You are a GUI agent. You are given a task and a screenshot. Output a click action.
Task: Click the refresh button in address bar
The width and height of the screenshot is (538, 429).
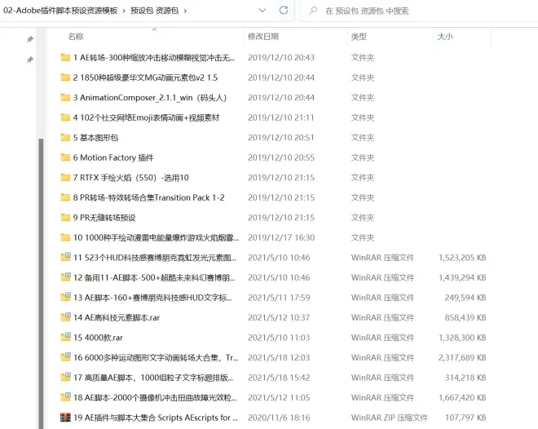click(x=284, y=11)
